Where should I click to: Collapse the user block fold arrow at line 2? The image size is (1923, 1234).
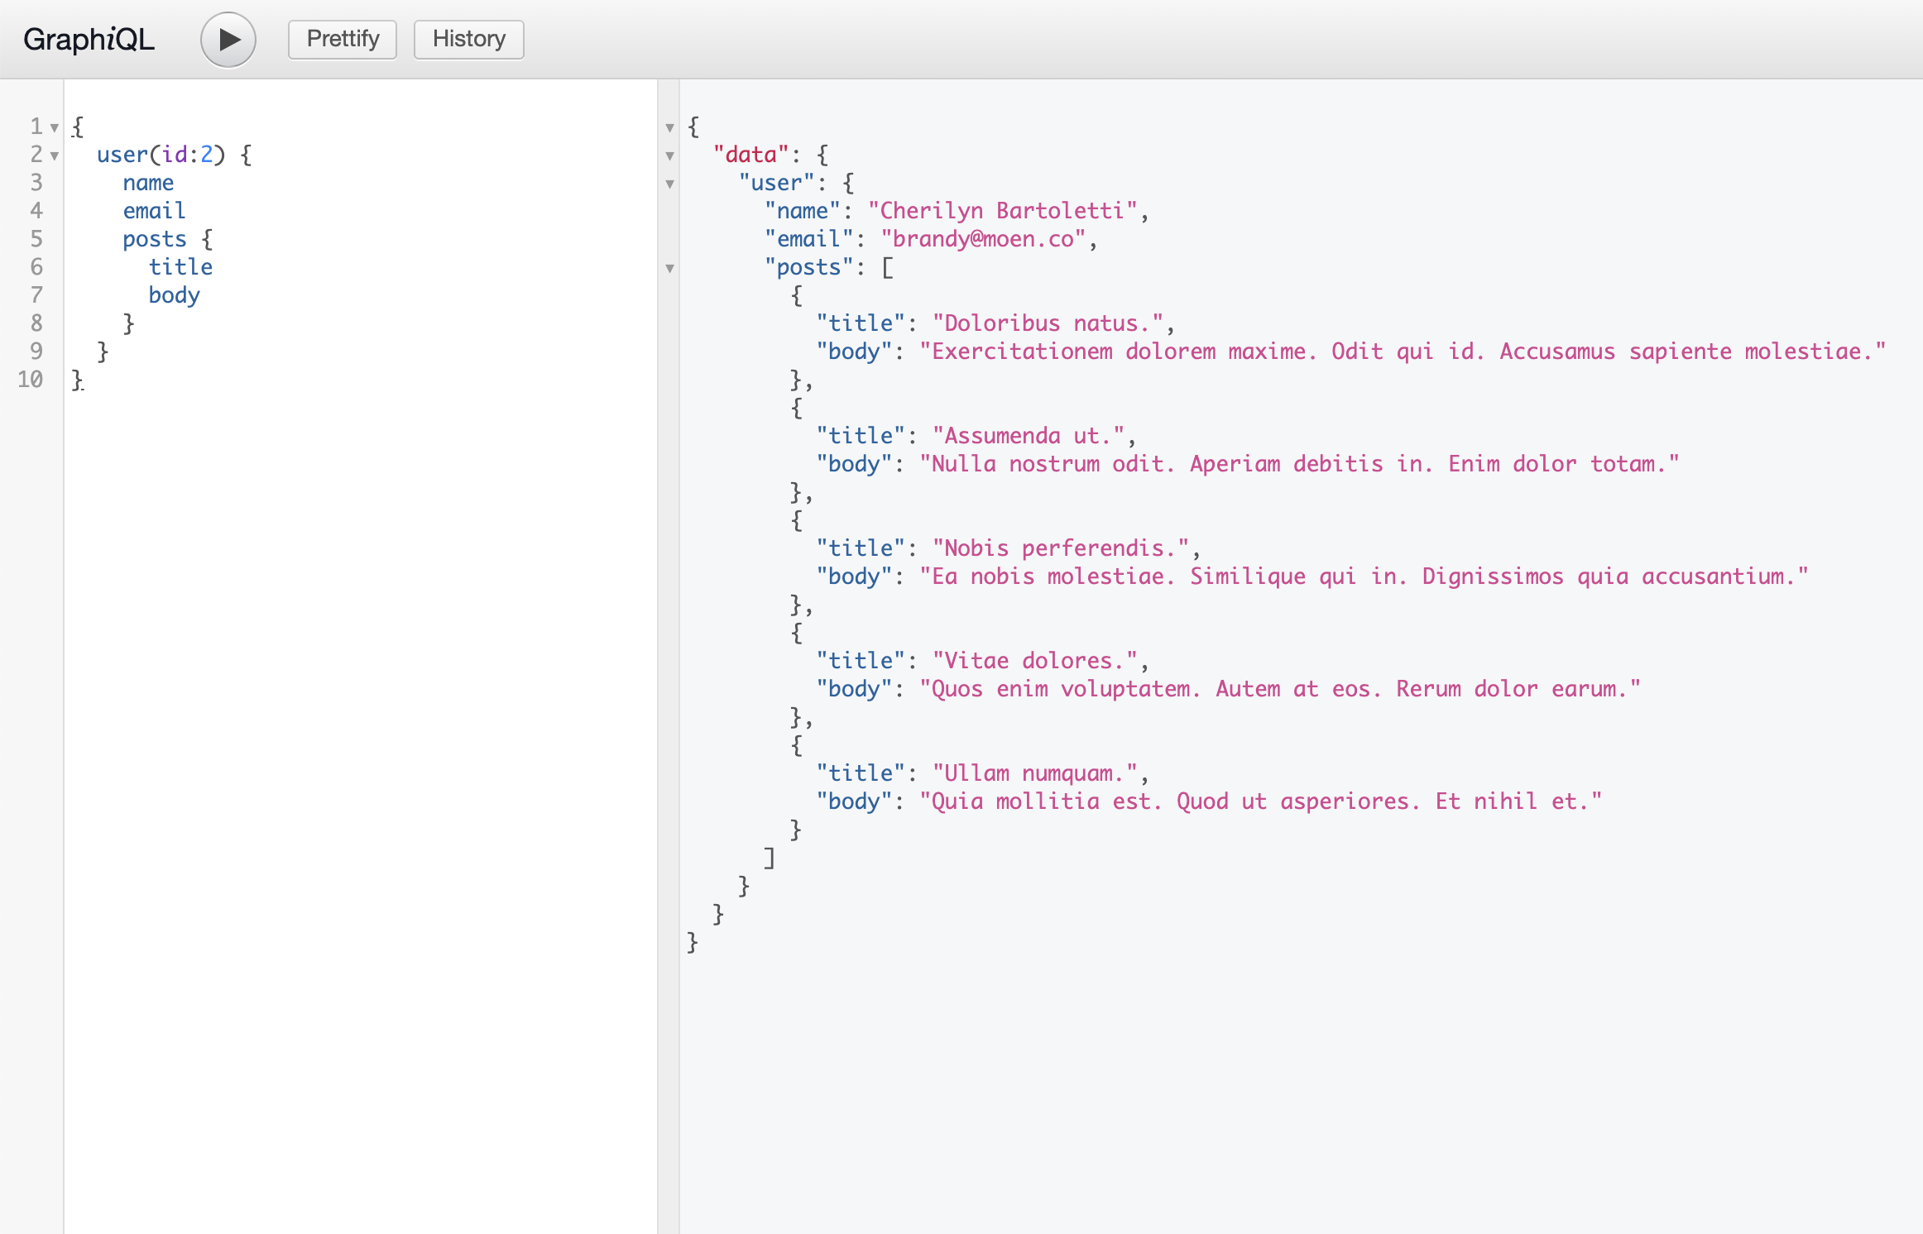click(x=55, y=156)
